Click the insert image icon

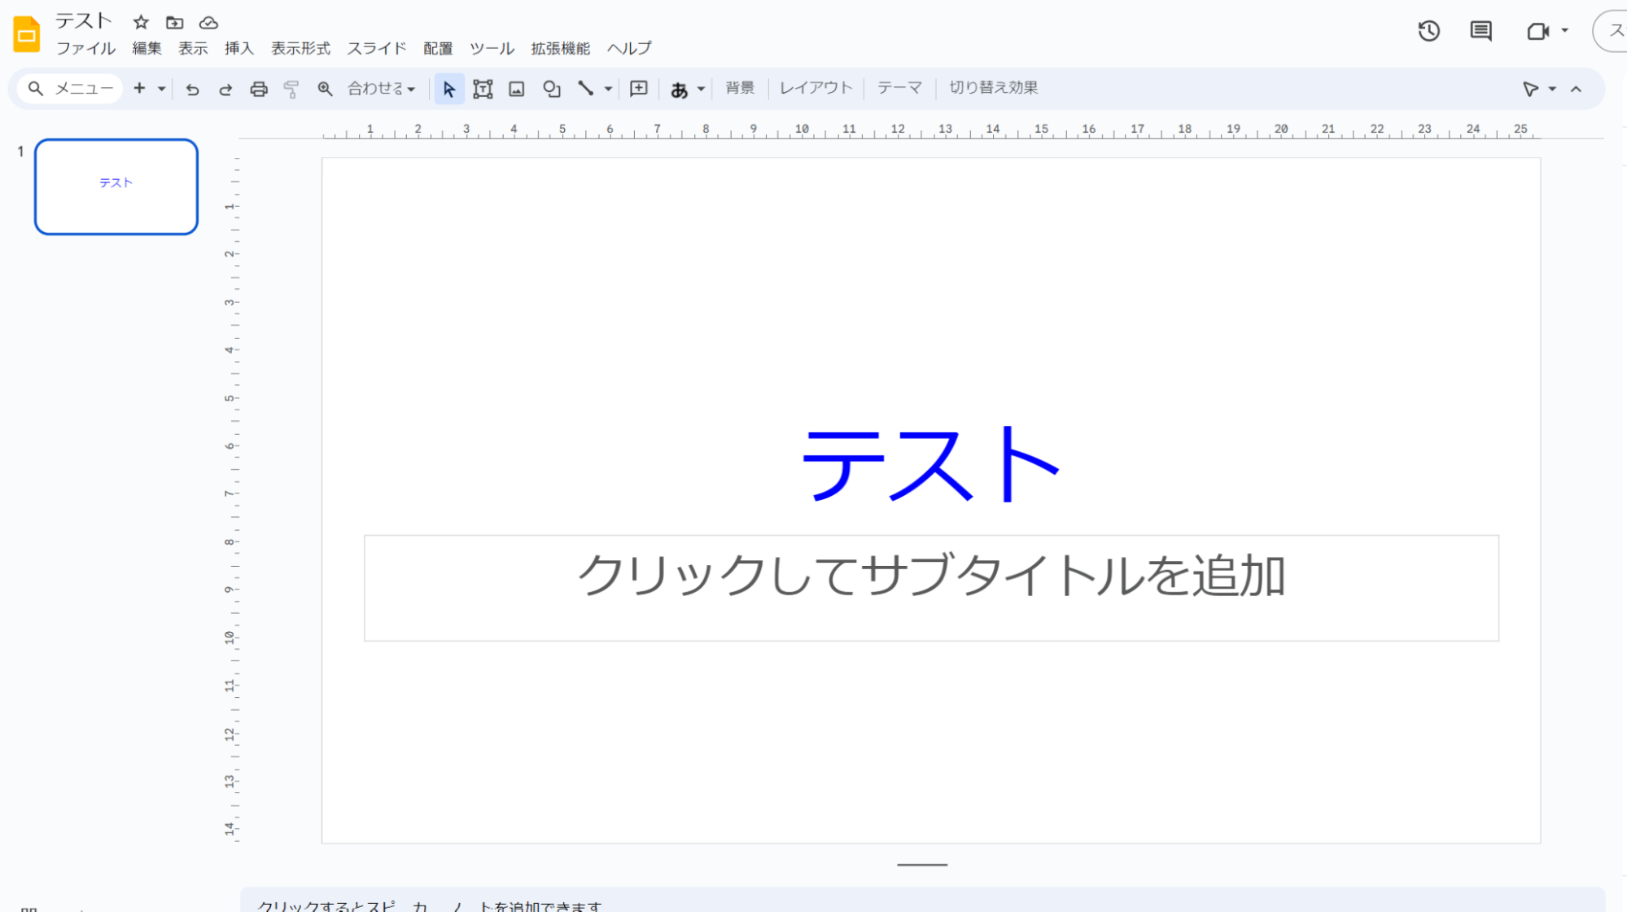coord(517,89)
